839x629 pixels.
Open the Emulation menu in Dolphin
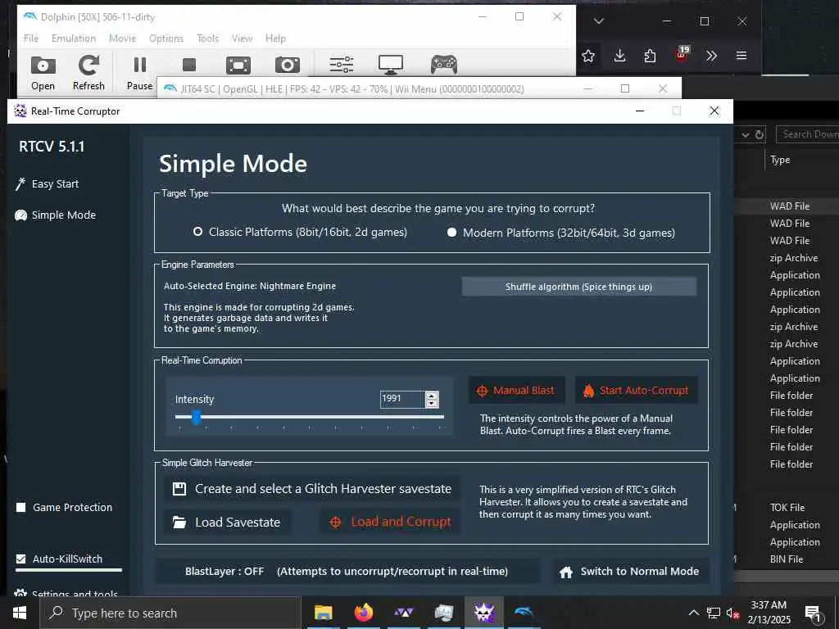(x=73, y=38)
